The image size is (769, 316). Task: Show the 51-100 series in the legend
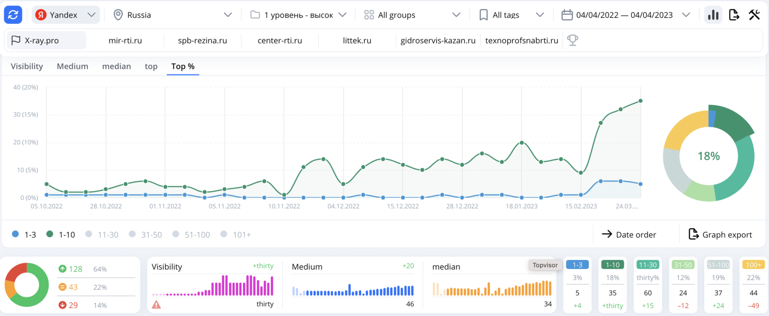[x=191, y=234]
